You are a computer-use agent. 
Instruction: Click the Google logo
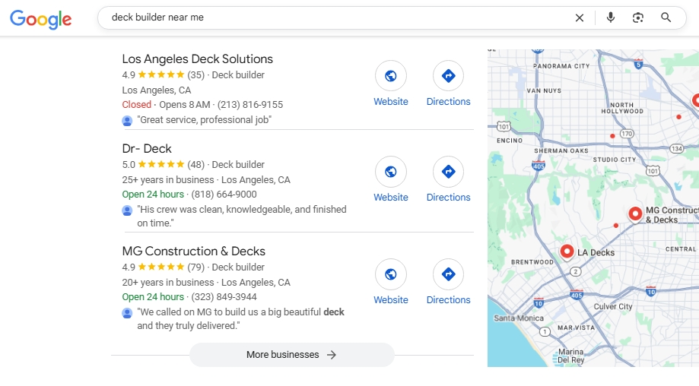tap(41, 18)
